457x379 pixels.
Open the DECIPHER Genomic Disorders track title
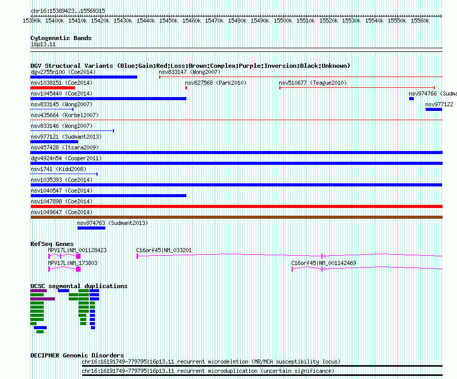pyautogui.click(x=77, y=355)
